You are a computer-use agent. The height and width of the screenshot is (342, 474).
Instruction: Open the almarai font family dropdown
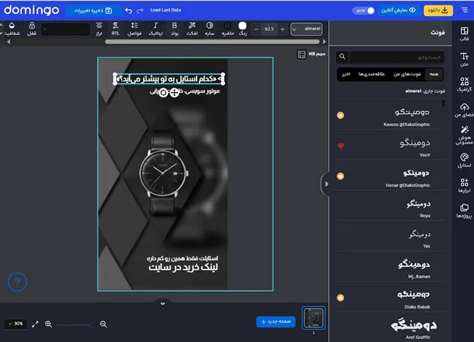307,29
